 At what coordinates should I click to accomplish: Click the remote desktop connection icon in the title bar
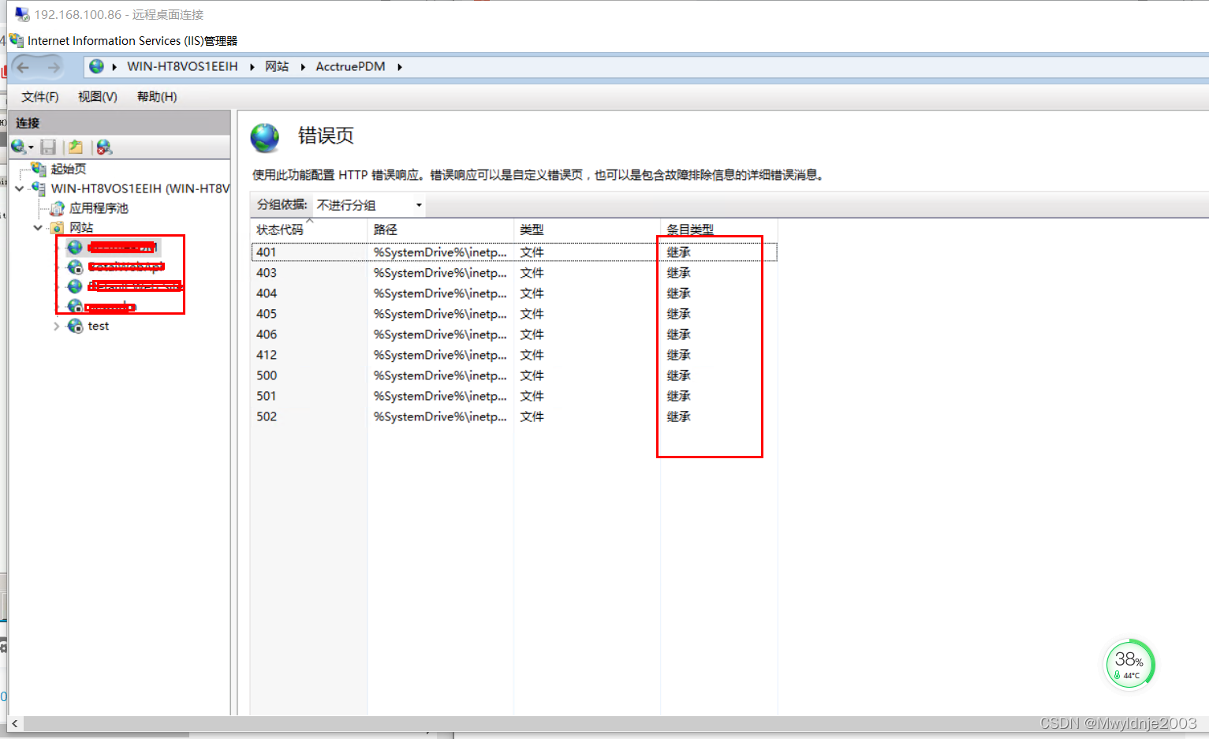click(x=22, y=14)
